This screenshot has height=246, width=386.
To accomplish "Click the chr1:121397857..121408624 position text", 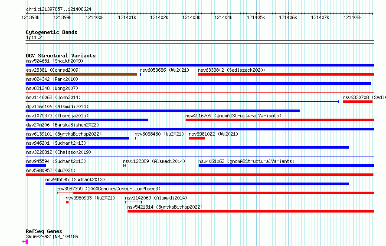I will pos(59,9).
